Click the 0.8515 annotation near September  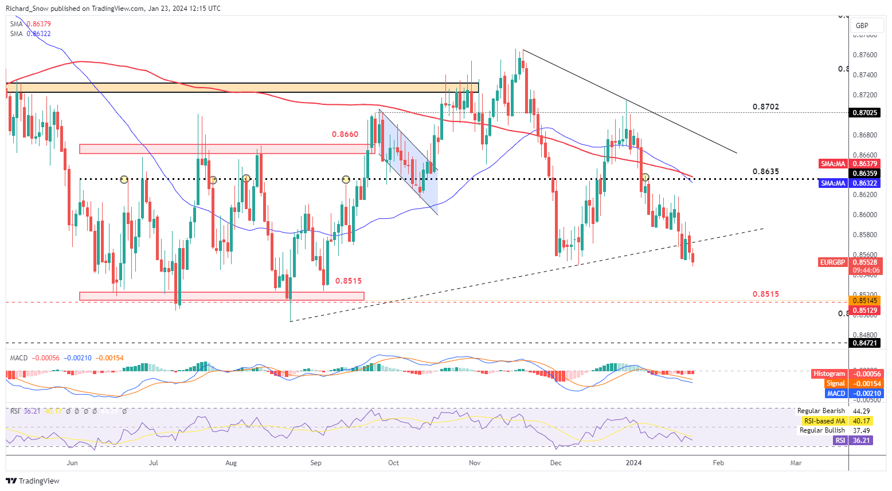coord(349,281)
